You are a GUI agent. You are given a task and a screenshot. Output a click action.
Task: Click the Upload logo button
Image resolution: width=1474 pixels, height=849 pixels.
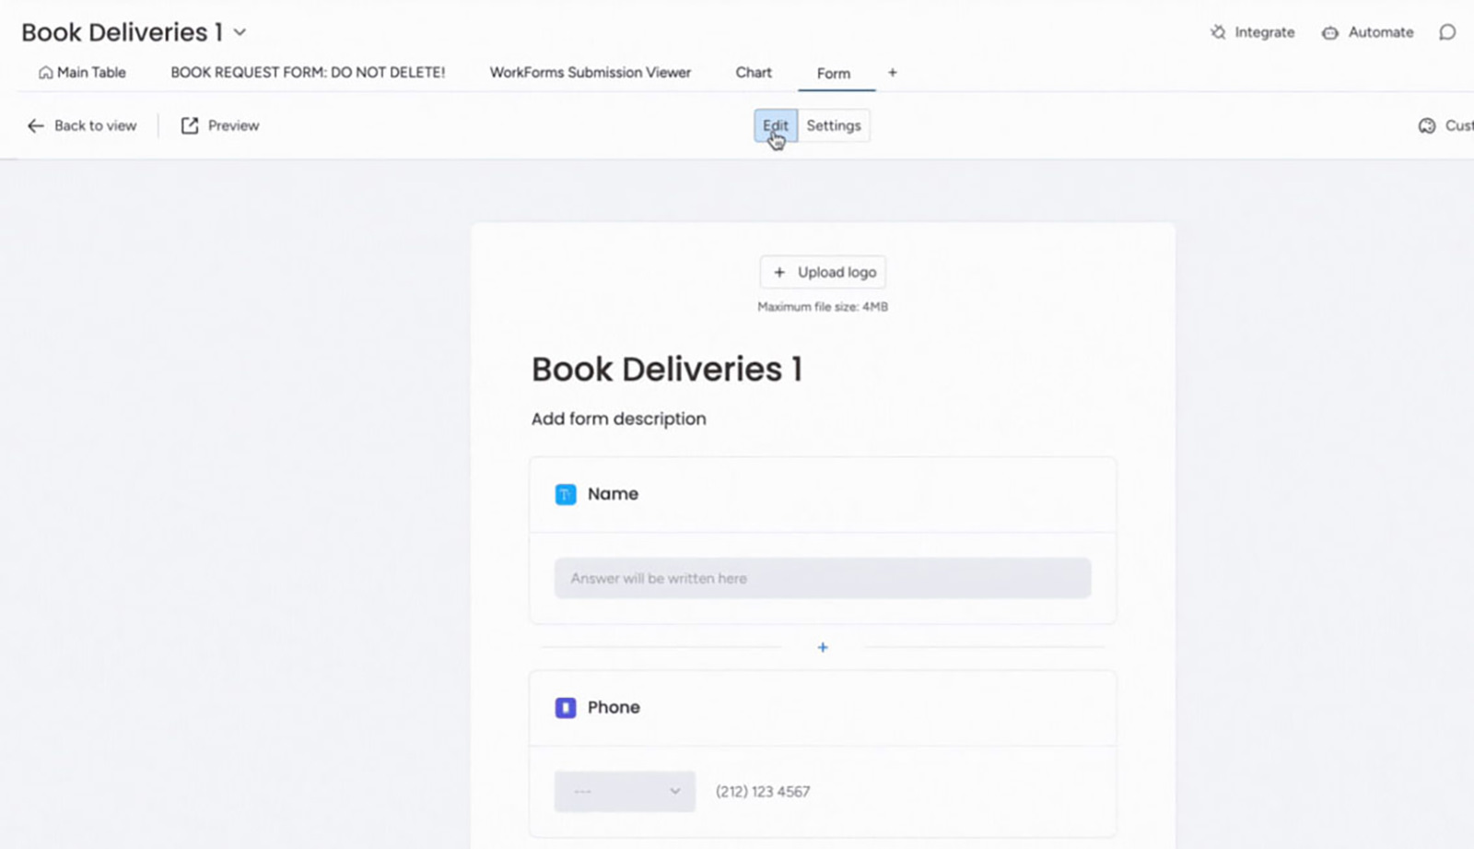click(x=823, y=272)
